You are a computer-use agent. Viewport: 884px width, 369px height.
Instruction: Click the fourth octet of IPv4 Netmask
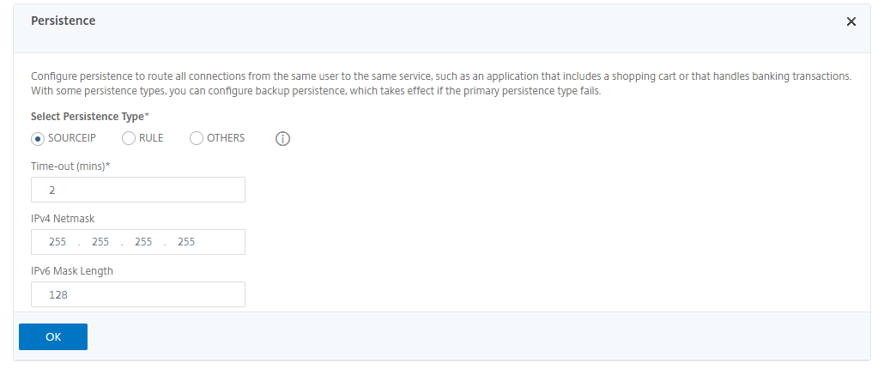[x=186, y=242]
